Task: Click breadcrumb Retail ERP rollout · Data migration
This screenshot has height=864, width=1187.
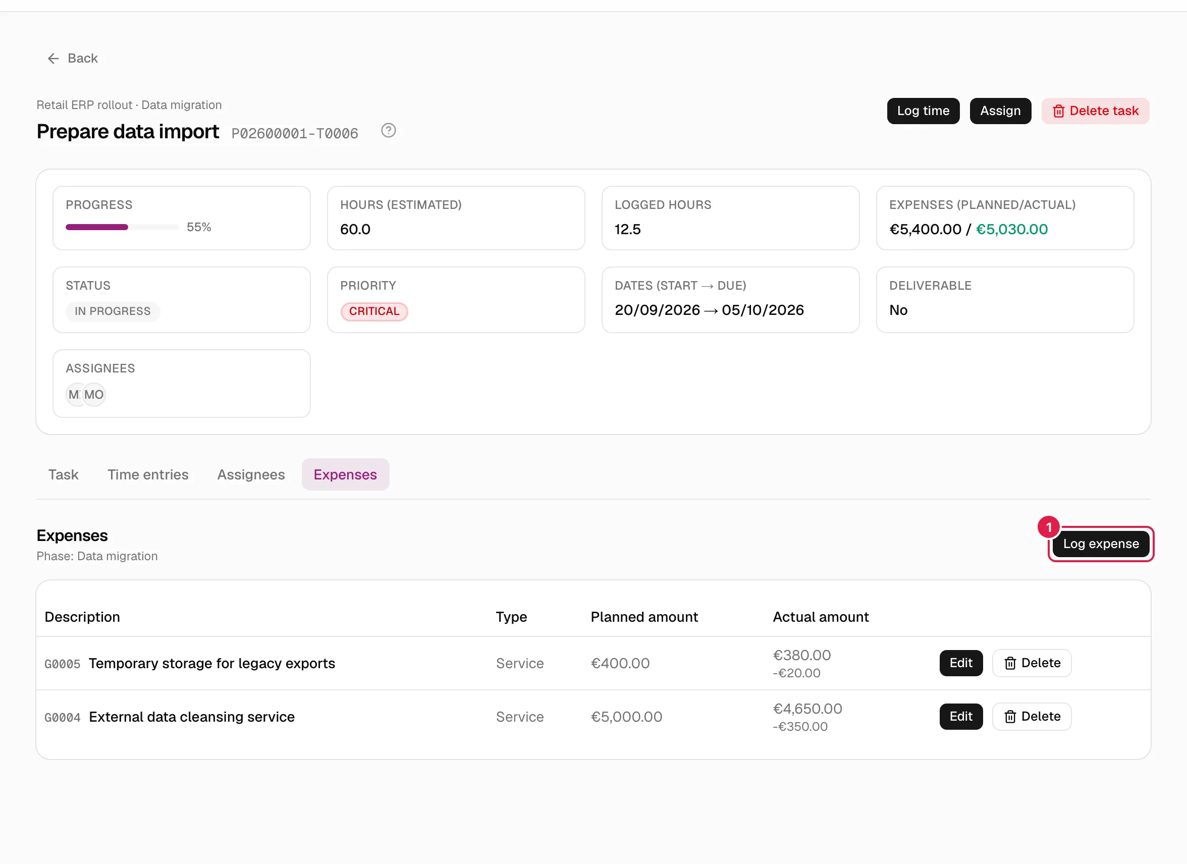Action: tap(129, 104)
